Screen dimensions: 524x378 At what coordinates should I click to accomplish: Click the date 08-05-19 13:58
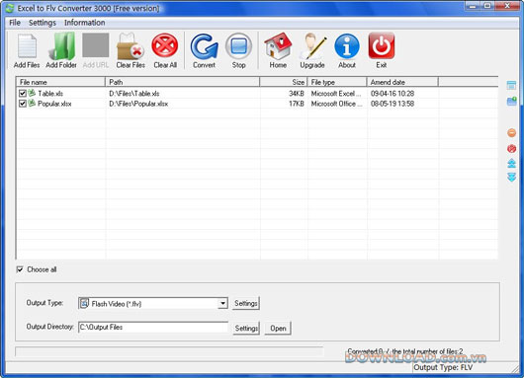tap(393, 104)
